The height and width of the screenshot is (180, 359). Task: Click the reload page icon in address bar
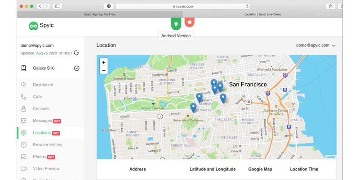coord(247,6)
